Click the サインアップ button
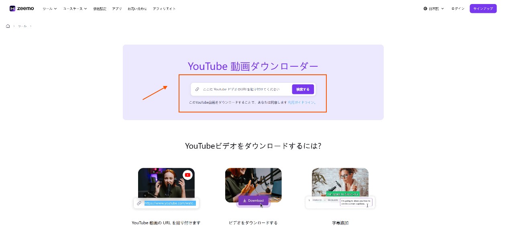Image resolution: width=509 pixels, height=239 pixels. pyautogui.click(x=483, y=8)
